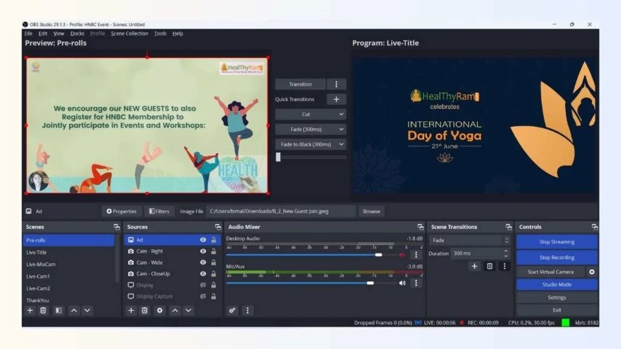The image size is (621, 349).
Task: Open advanced audio properties gears icon
Action: pyautogui.click(x=232, y=311)
